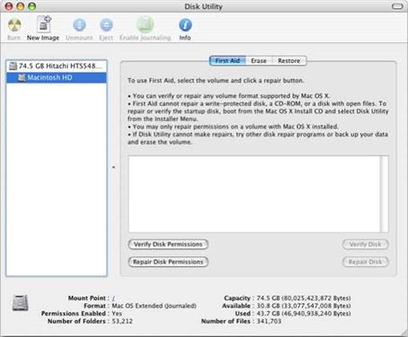This screenshot has height=337, width=408.
Task: Switch to the Restore tab
Action: (x=289, y=61)
